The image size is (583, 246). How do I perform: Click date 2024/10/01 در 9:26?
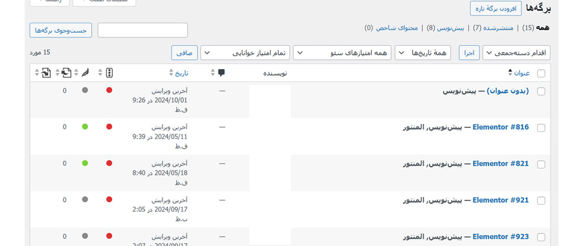[x=160, y=100]
